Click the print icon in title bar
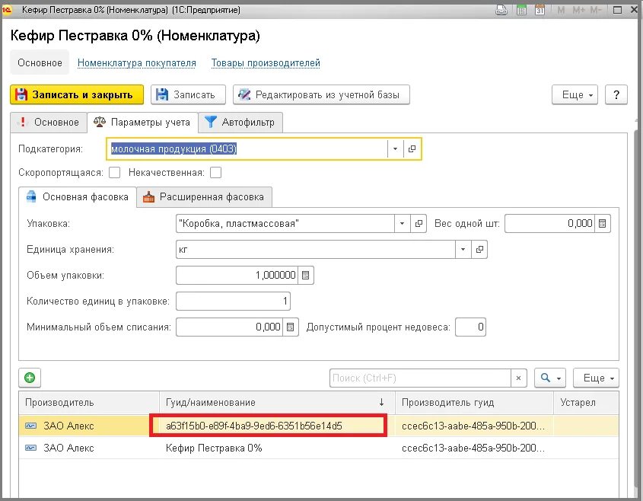Screen dimensions: 643x501 (501, 10)
